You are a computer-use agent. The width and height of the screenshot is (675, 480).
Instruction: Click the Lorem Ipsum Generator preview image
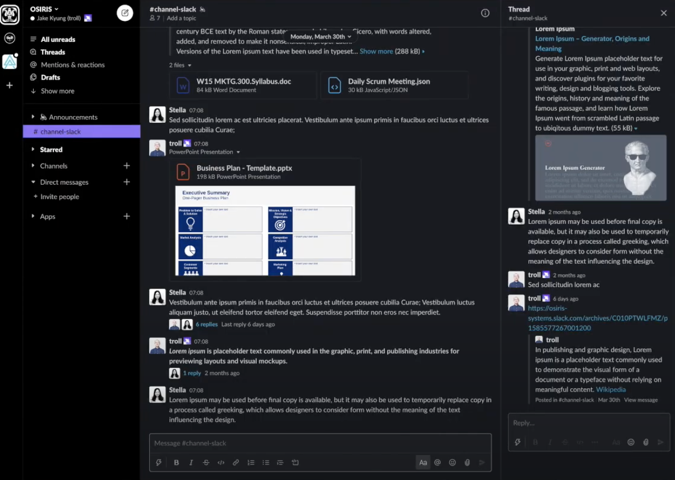(601, 168)
